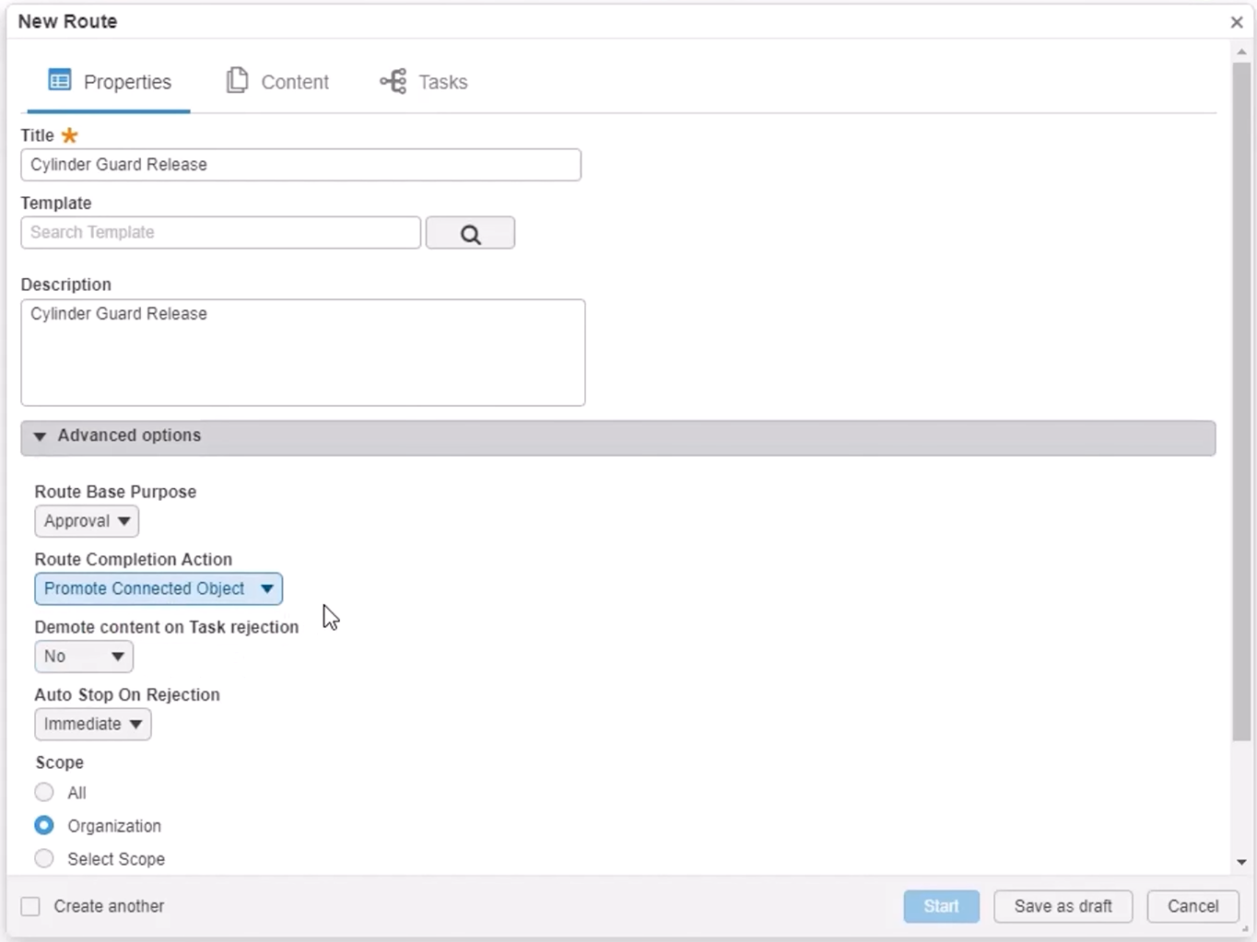The image size is (1257, 942).
Task: Click the Start button
Action: click(x=941, y=906)
